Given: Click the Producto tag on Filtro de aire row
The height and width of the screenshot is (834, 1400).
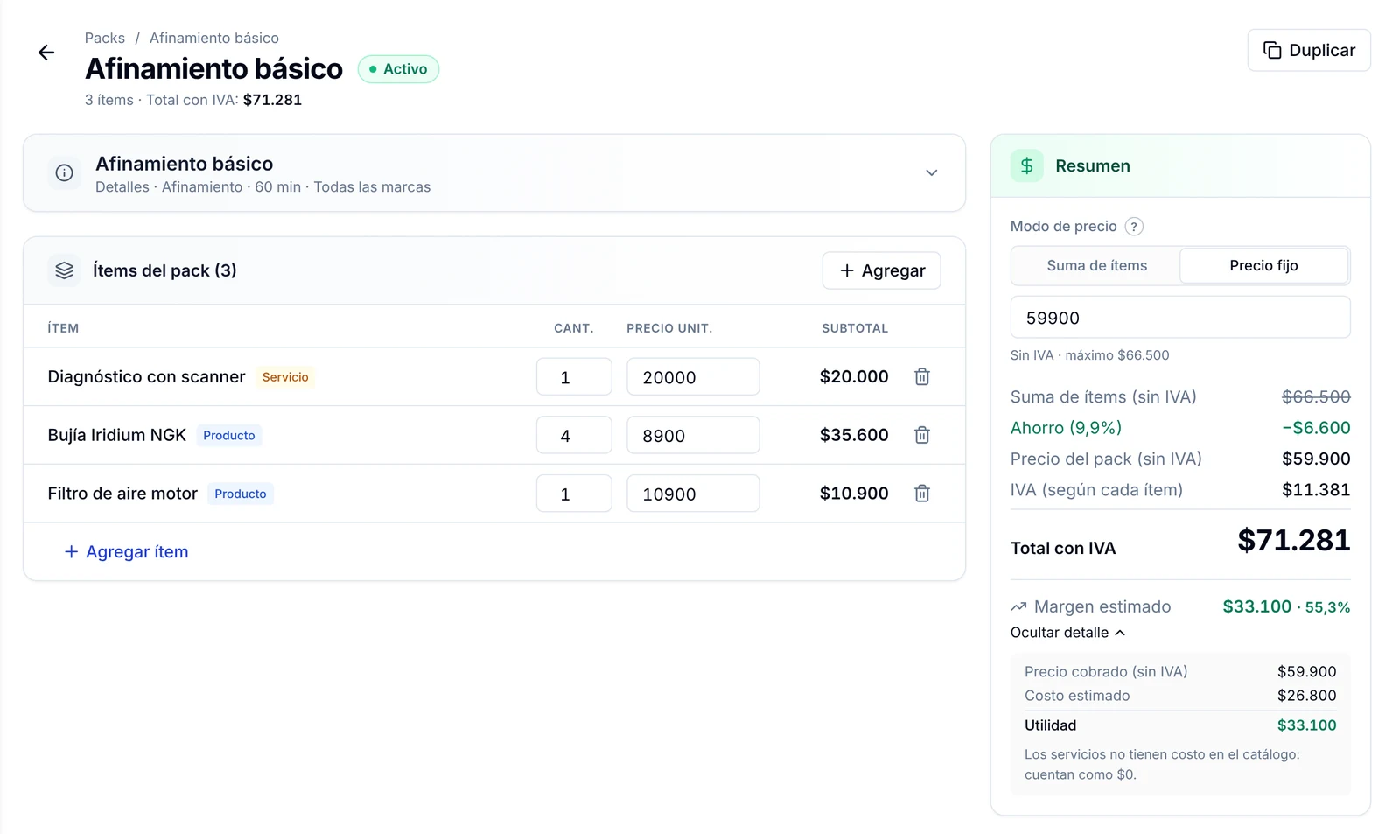Looking at the screenshot, I should (241, 494).
